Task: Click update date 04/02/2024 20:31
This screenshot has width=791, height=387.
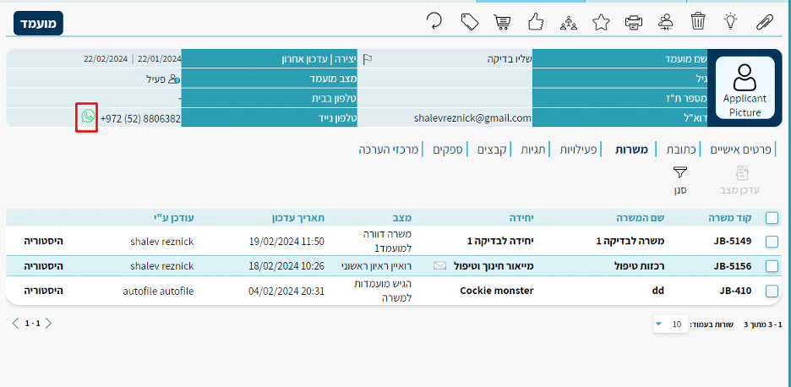Action: point(286,291)
